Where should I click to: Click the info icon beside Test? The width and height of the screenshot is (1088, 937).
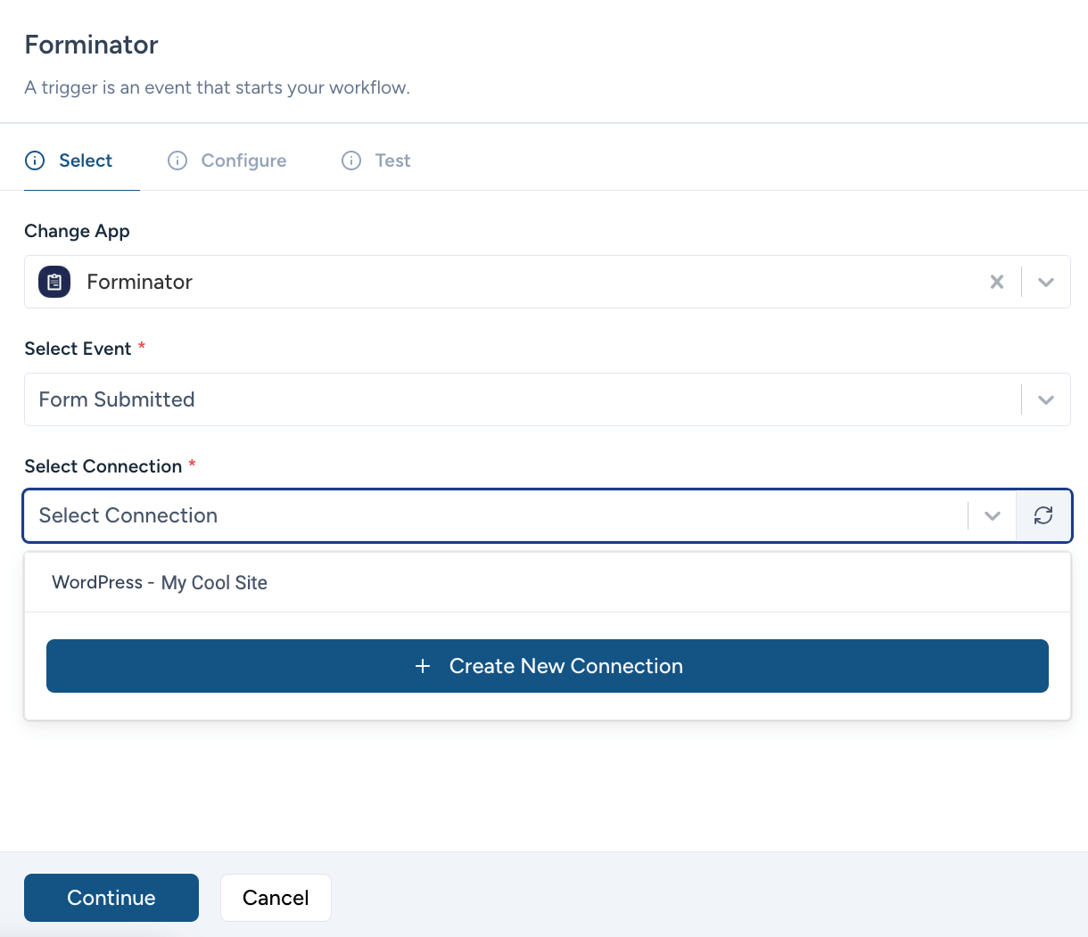pyautogui.click(x=351, y=160)
